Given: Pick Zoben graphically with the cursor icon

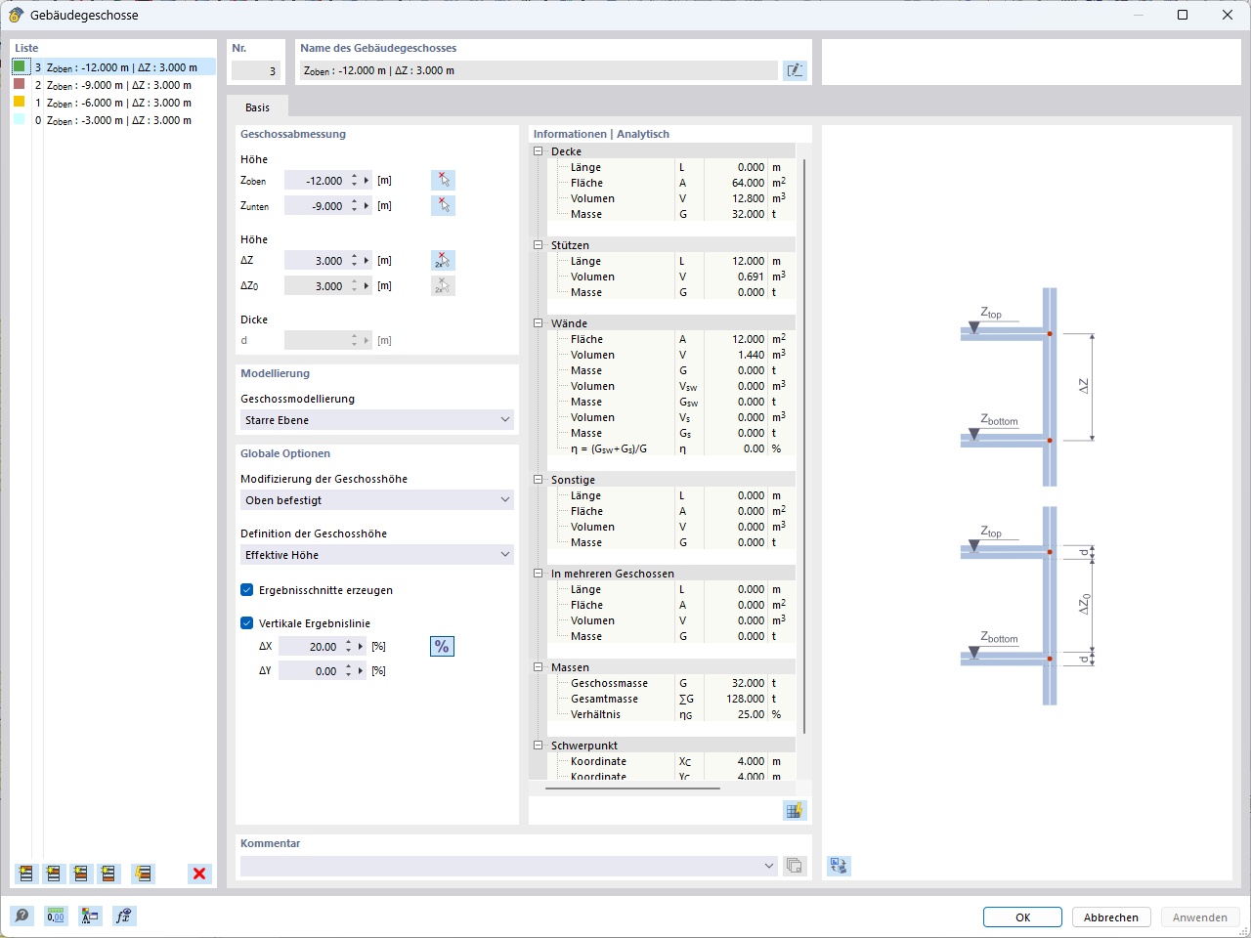Looking at the screenshot, I should 443,180.
